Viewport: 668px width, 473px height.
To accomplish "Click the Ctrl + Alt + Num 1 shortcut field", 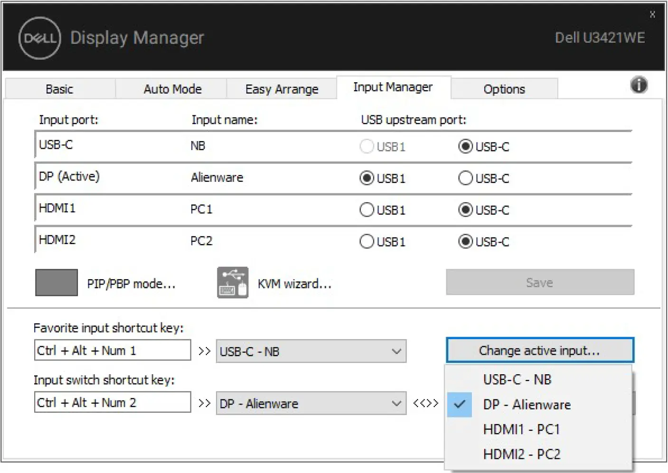I will 112,350.
